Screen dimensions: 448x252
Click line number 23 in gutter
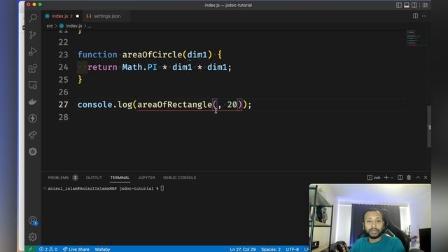pos(63,55)
